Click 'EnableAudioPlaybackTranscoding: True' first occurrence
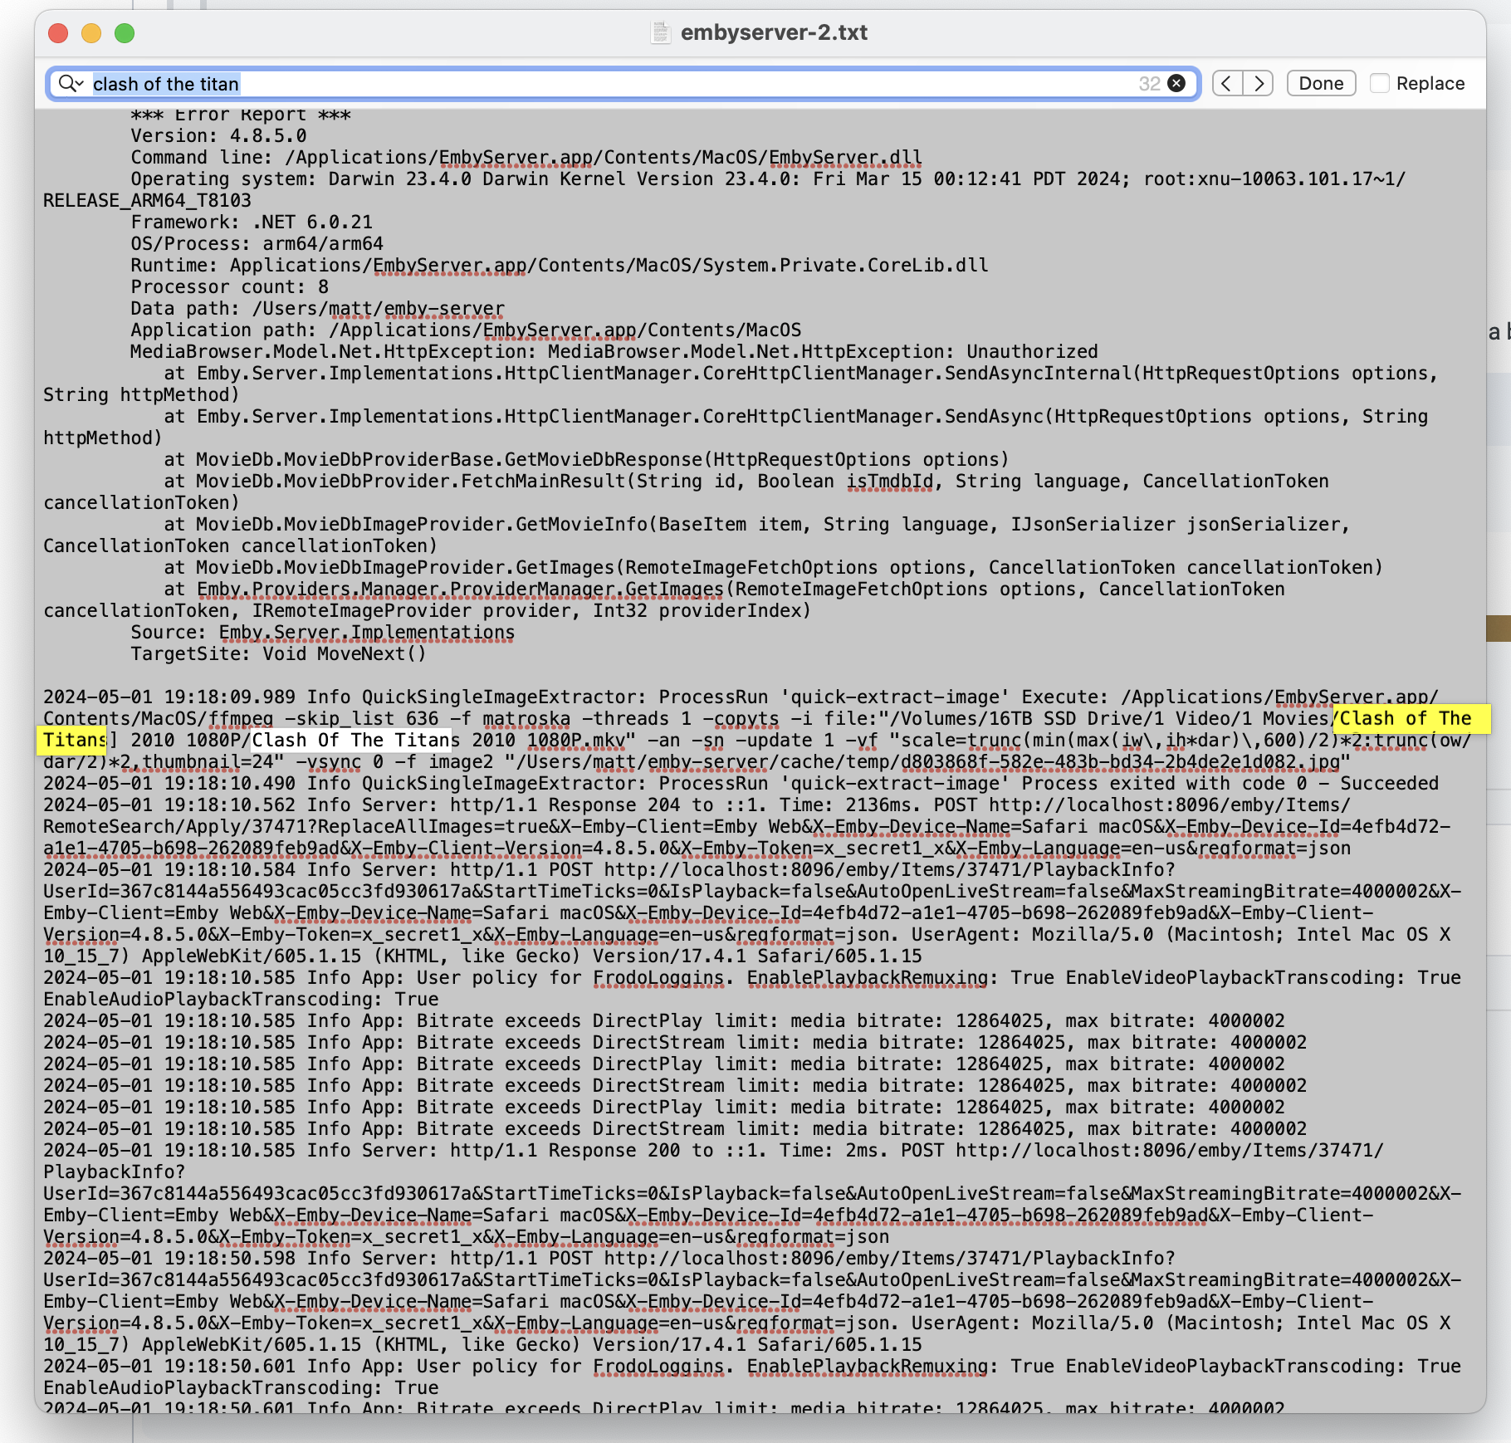The width and height of the screenshot is (1511, 1443). click(x=241, y=999)
